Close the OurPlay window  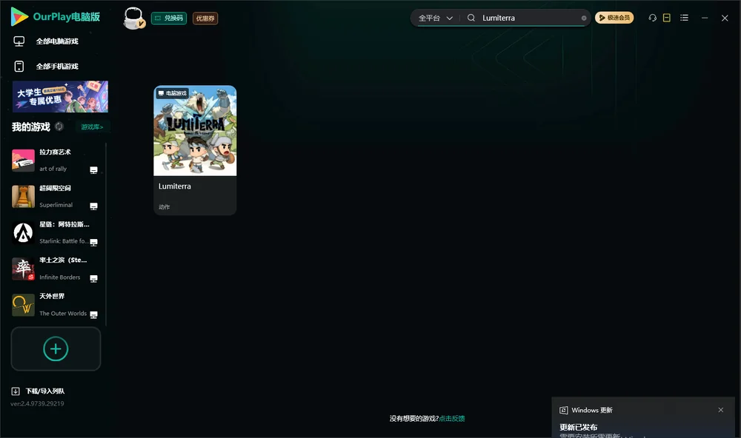(x=725, y=18)
